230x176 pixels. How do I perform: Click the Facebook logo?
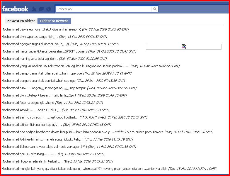(x=15, y=9)
